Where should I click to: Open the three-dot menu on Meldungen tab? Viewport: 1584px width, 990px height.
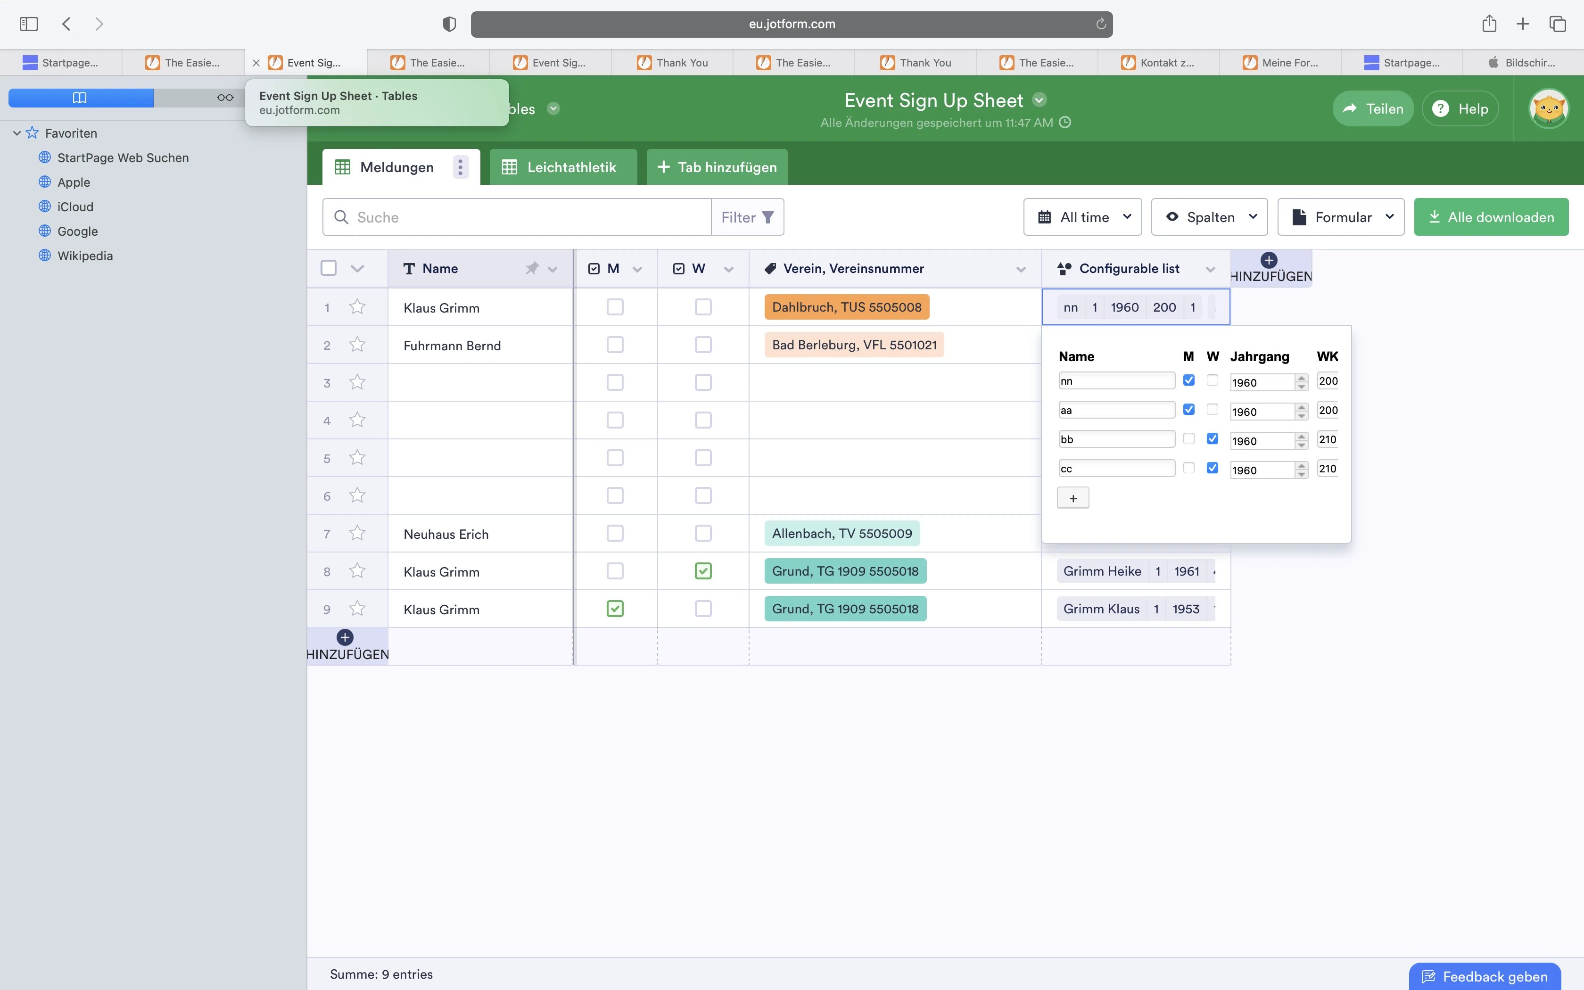pos(461,167)
